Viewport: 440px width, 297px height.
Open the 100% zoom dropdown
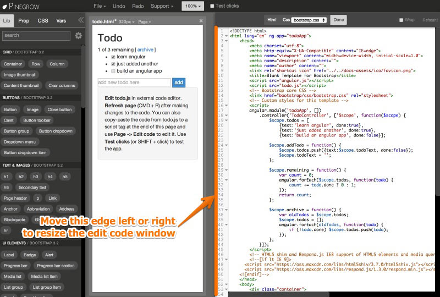coord(193,6)
